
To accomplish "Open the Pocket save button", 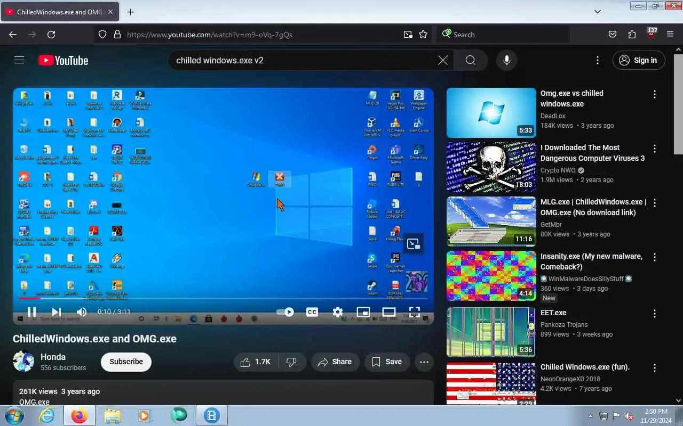I will [x=613, y=35].
